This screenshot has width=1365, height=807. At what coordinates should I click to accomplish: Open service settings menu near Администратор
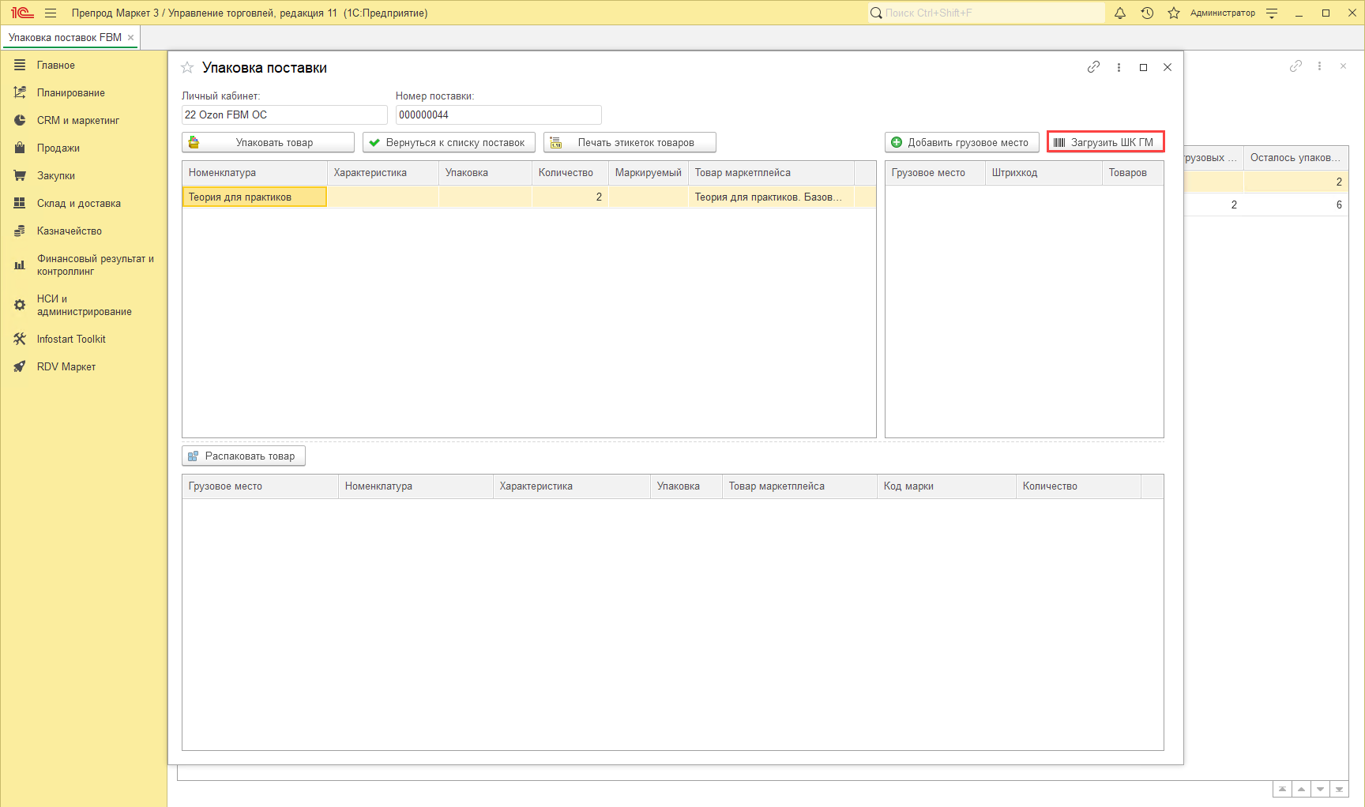tap(1272, 13)
